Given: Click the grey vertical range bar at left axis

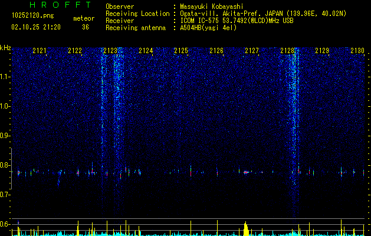Looking at the screenshot, I should pos(11,169).
